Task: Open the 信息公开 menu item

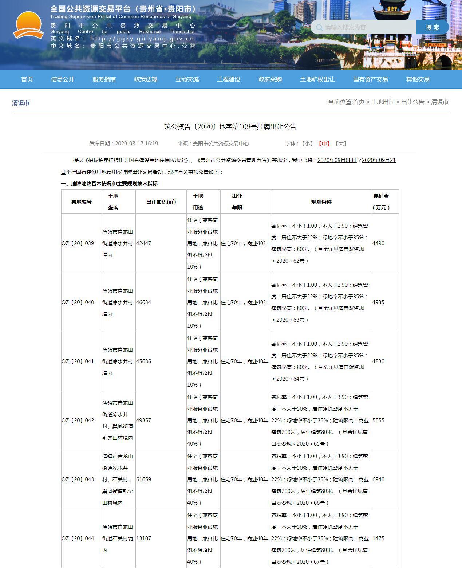Action: tap(63, 79)
